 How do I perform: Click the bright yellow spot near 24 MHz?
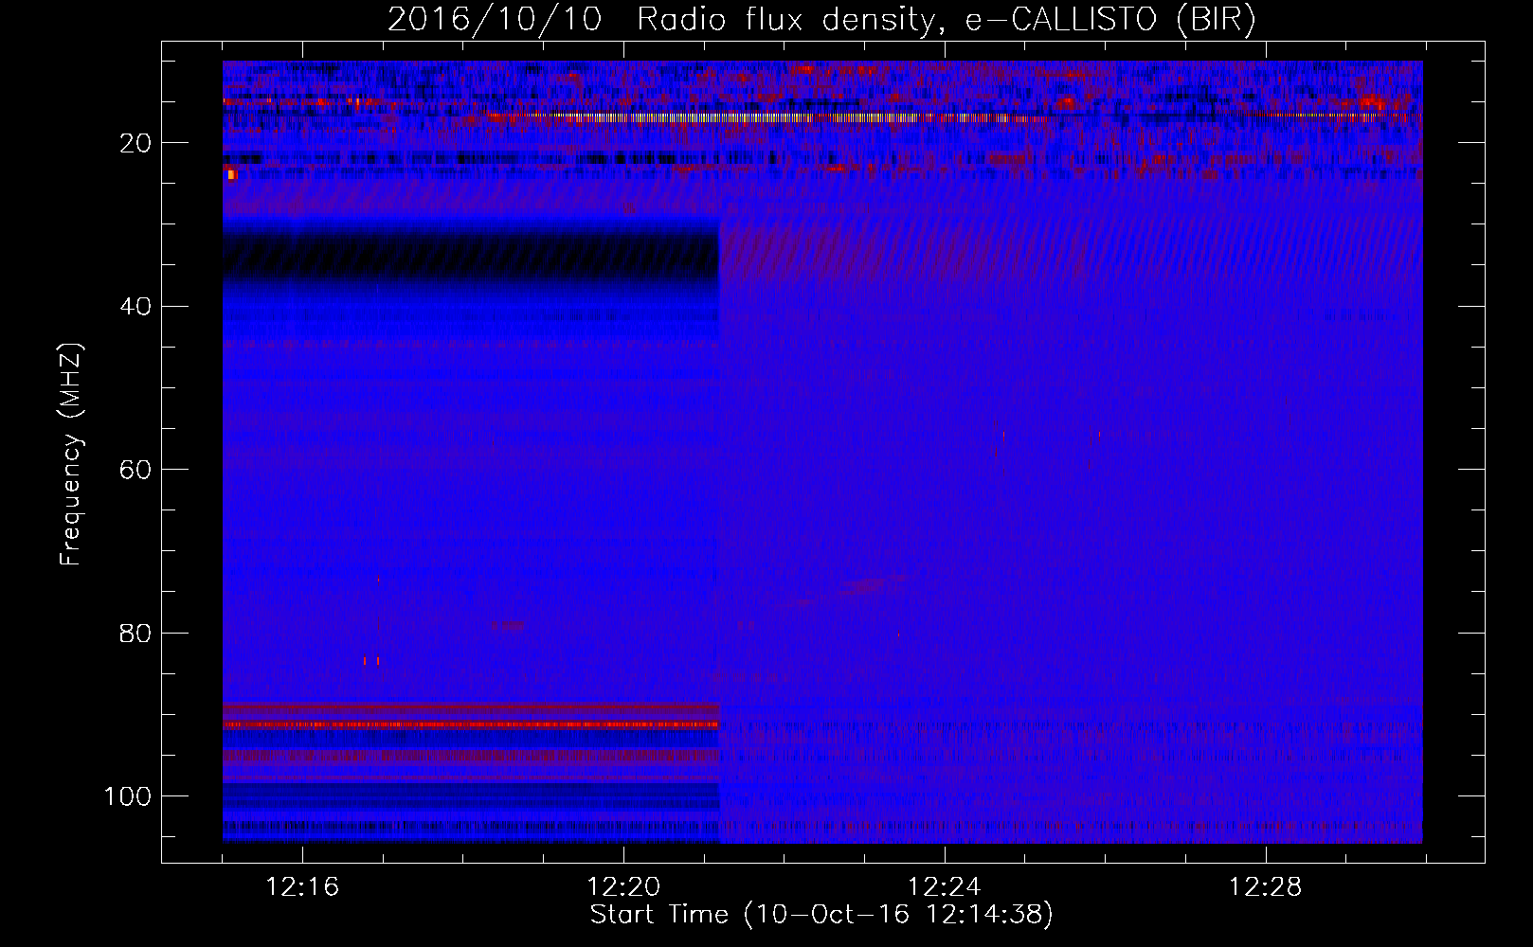(232, 174)
